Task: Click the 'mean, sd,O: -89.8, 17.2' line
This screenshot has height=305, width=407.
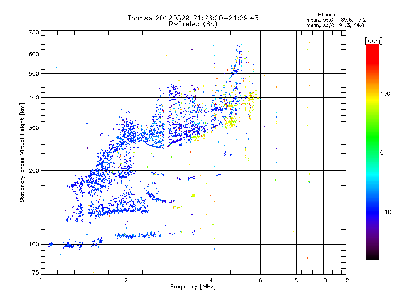Action: click(x=336, y=20)
